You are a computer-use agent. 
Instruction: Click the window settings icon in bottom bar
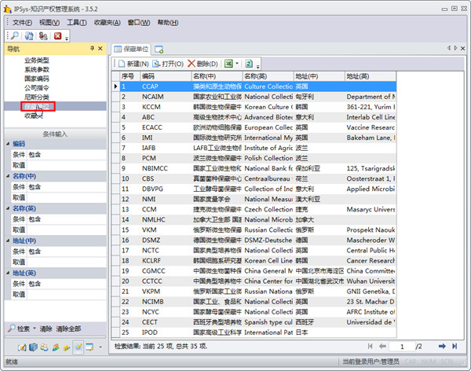[89, 347]
